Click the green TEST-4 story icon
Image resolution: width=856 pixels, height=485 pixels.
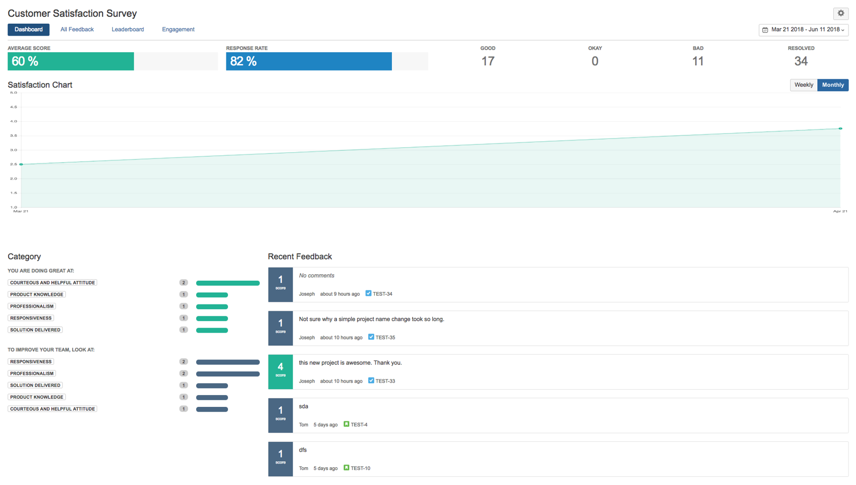[x=346, y=424]
